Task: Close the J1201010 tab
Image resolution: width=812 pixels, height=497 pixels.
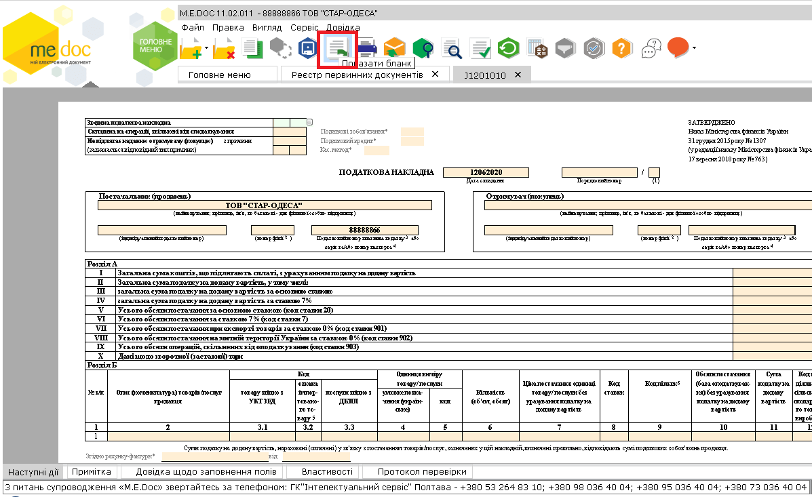Action: coord(518,75)
